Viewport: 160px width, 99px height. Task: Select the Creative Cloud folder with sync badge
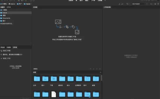tap(87, 94)
